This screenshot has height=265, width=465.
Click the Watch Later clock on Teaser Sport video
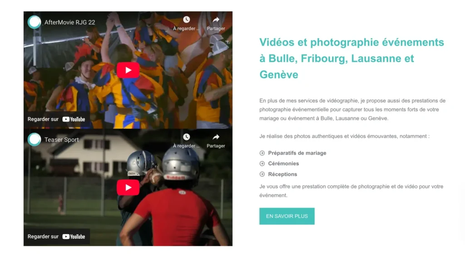click(186, 137)
